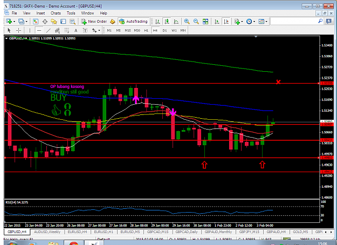Launch MetaEditor from the toolbar
The height and width of the screenshot is (245, 337).
[112, 21]
